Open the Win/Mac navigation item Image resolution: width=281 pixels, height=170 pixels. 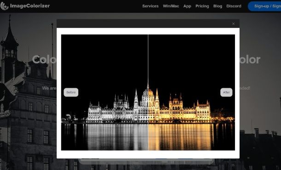(x=171, y=6)
